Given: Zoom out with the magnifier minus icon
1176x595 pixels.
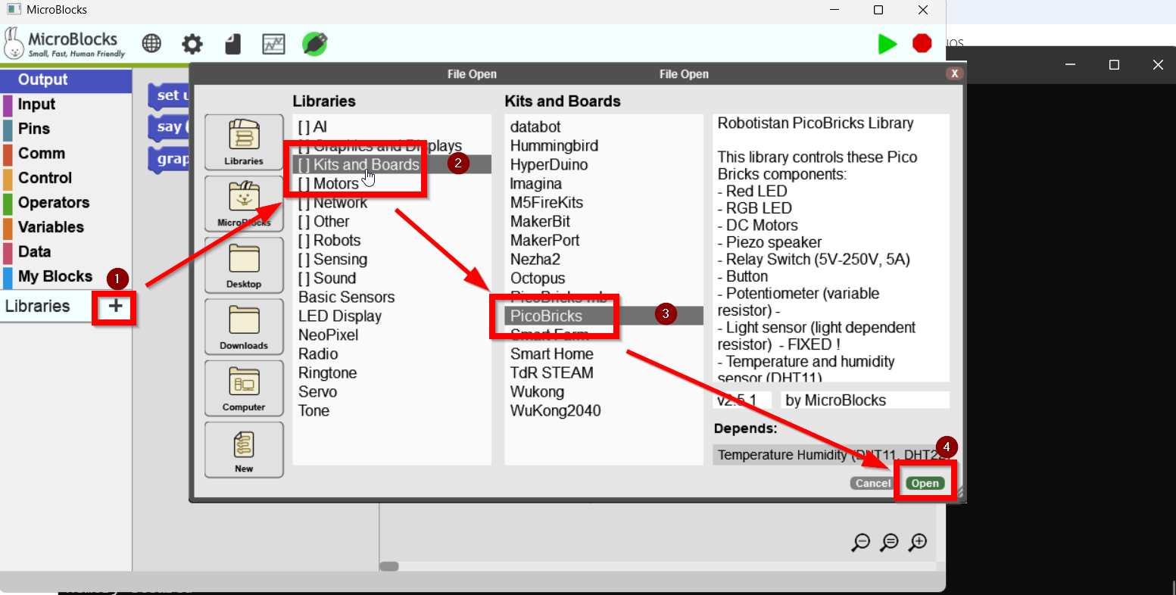Looking at the screenshot, I should click(x=861, y=542).
